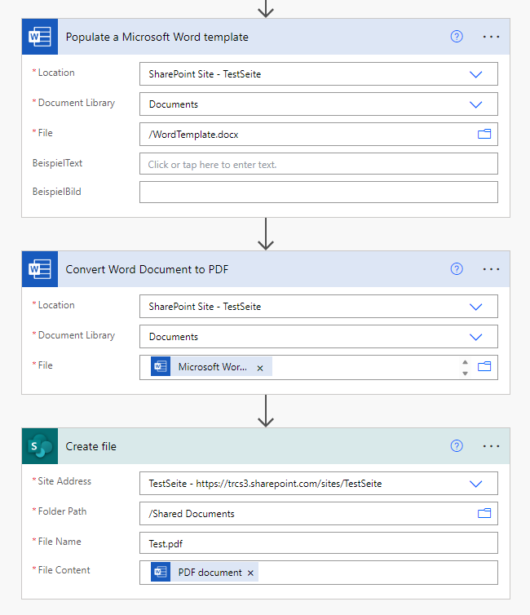Browse files with folder icon next to /WordTemplate.docx
This screenshot has width=530, height=615.
coord(484,134)
